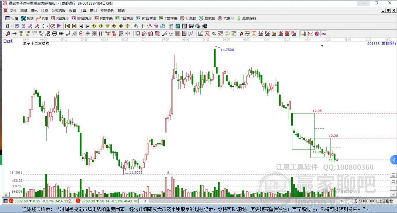Open the 江恩 menu

pyautogui.click(x=45, y=10)
